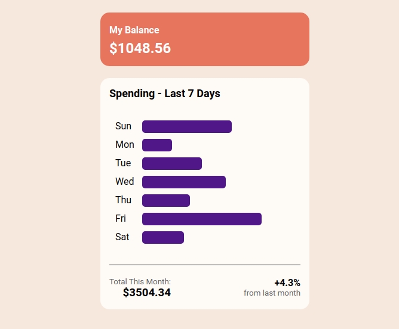Select the $1048.56 balance amount
The height and width of the screenshot is (329, 399).
(140, 48)
